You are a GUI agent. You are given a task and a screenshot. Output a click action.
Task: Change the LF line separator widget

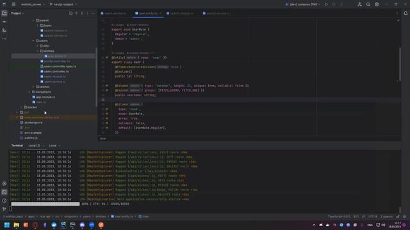363,217
